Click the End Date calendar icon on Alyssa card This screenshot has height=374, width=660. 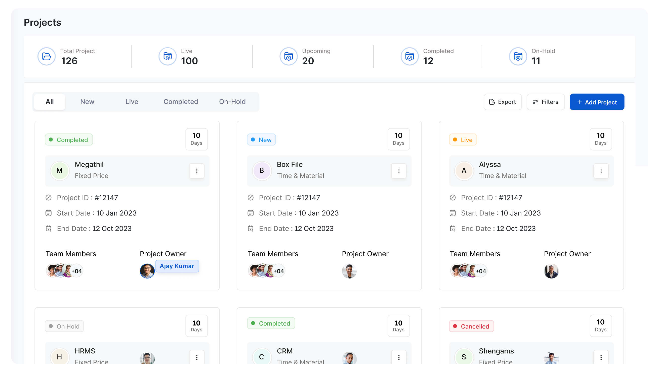tap(452, 228)
